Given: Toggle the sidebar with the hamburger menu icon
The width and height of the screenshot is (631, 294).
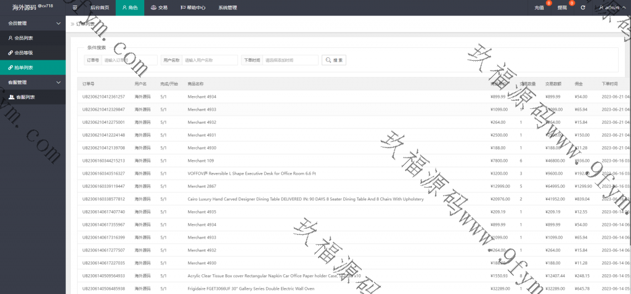Looking at the screenshot, I should coord(75,7).
